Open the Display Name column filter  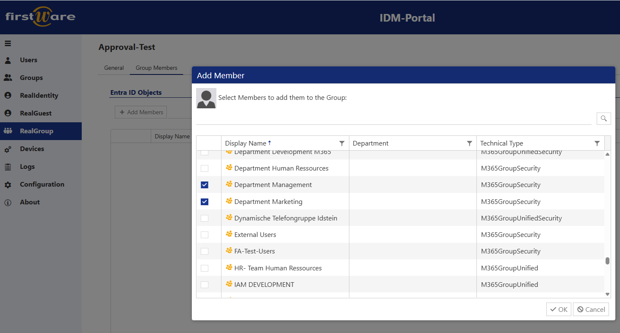pos(342,143)
